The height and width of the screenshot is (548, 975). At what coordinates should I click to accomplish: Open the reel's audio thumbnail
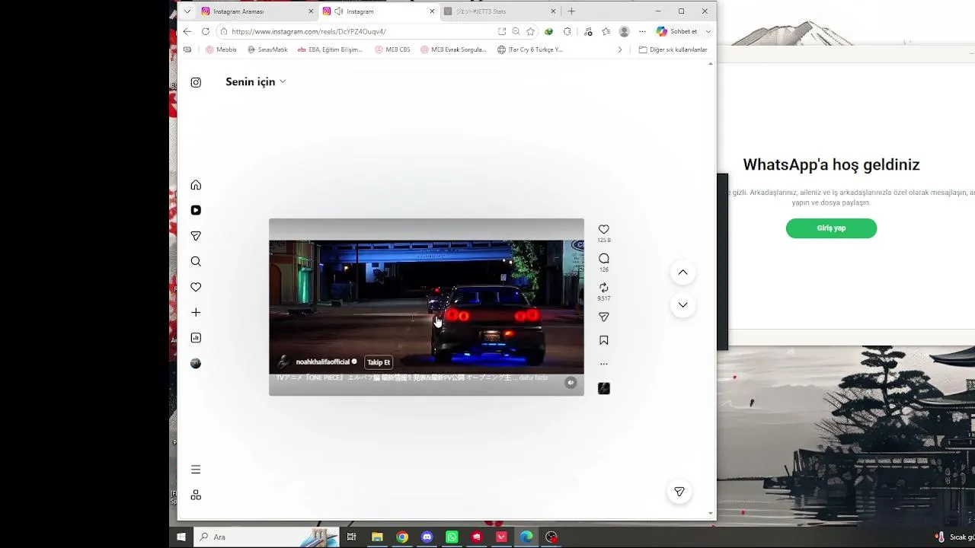[x=604, y=388]
